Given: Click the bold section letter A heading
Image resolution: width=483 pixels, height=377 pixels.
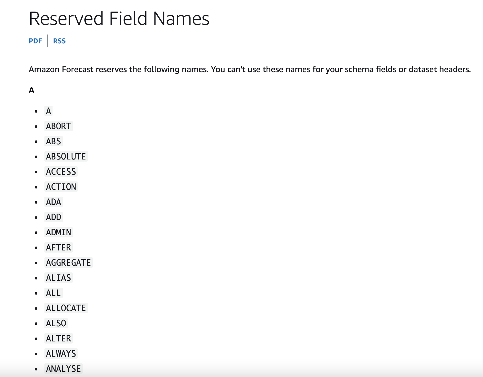Looking at the screenshot, I should pyautogui.click(x=32, y=90).
